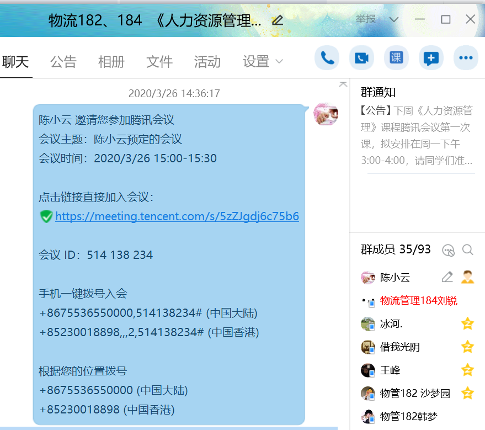Edit the group name with pencil icon
The width and height of the screenshot is (485, 430).
point(278,20)
